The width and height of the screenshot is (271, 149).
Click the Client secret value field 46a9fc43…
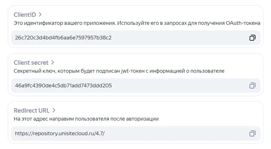(x=63, y=86)
